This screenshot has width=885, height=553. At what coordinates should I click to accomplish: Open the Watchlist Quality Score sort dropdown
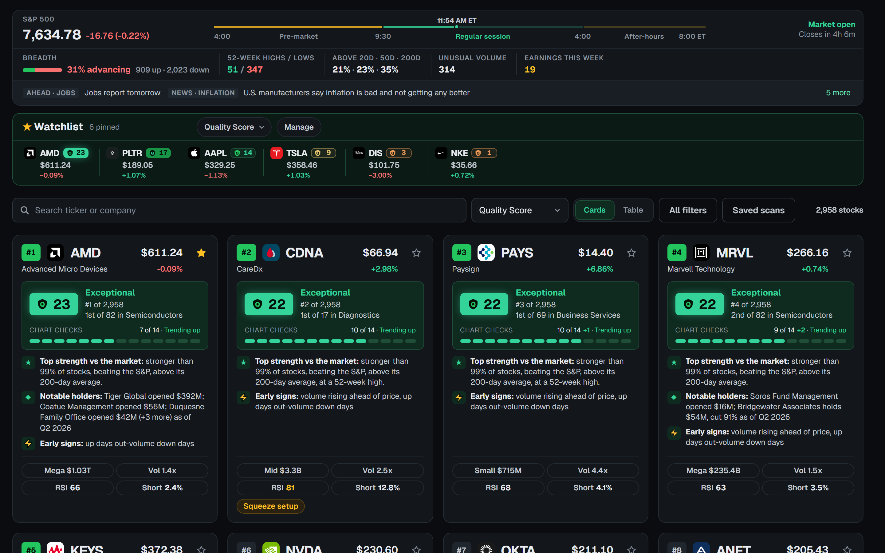coord(234,127)
